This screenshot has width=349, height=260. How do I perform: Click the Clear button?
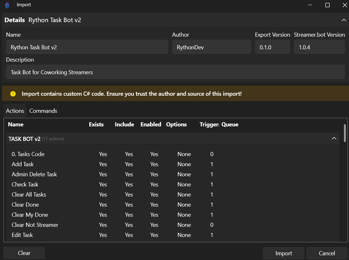[x=24, y=253]
